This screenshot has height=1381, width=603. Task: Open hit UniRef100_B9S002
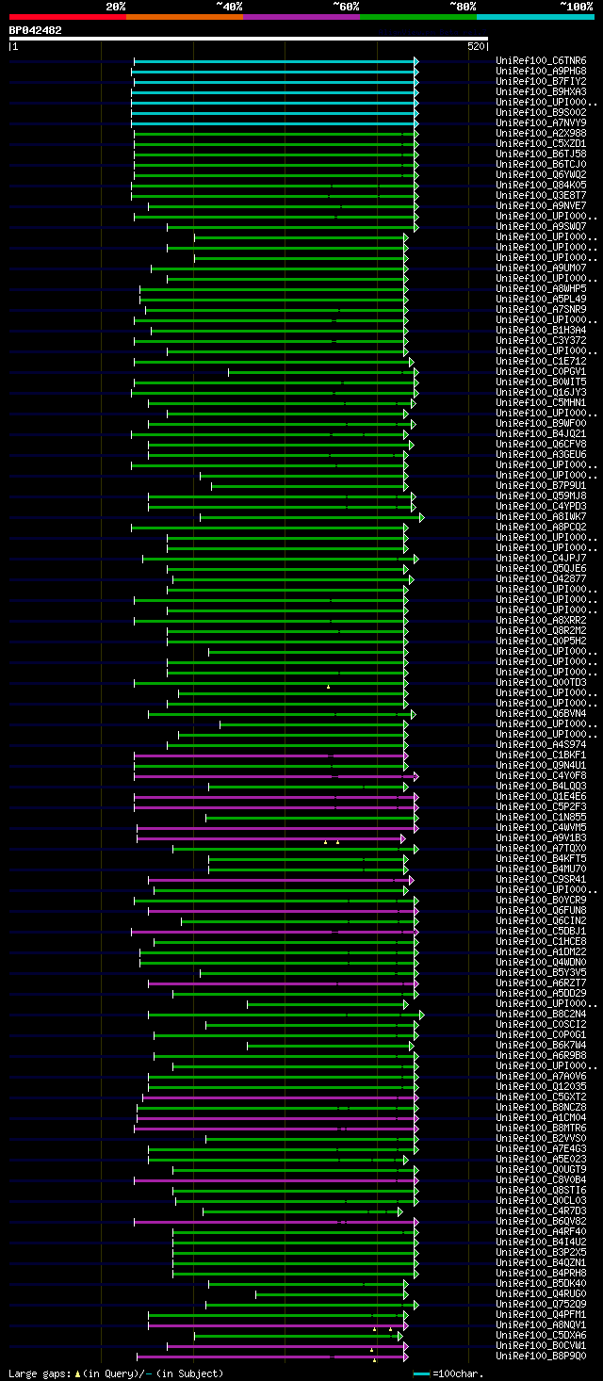541,113
